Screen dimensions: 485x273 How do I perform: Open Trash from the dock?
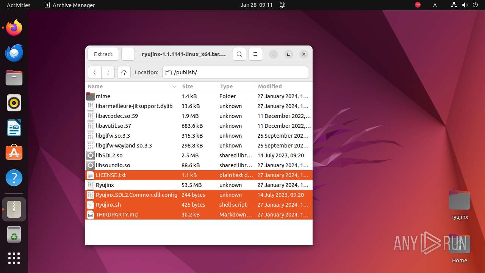tap(14, 234)
